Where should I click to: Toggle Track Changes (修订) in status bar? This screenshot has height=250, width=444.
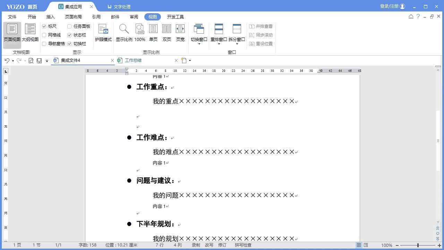(222, 245)
